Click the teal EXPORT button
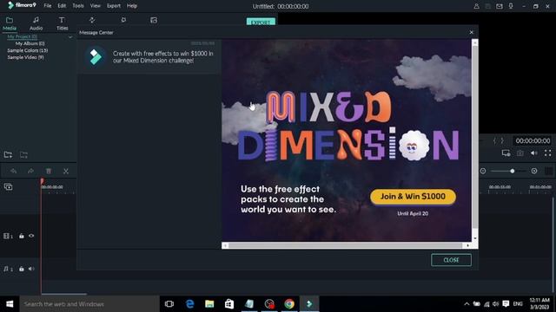Image resolution: width=556 pixels, height=312 pixels. coord(261,22)
